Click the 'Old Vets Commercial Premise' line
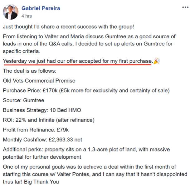Image resolution: width=190 pixels, height=191 pixels. [x=39, y=81]
